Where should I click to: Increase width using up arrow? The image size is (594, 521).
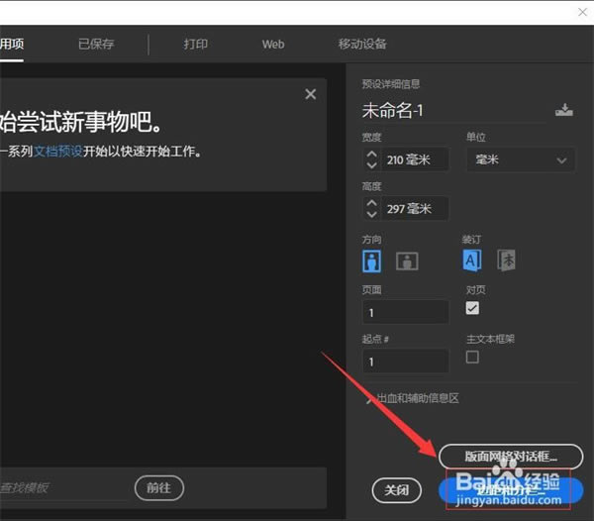click(371, 155)
